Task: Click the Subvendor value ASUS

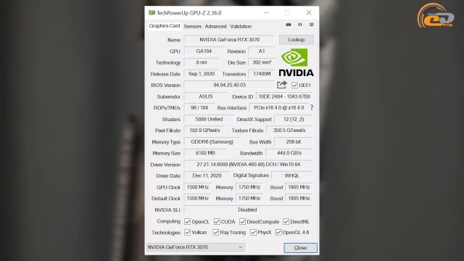Action: coord(206,96)
